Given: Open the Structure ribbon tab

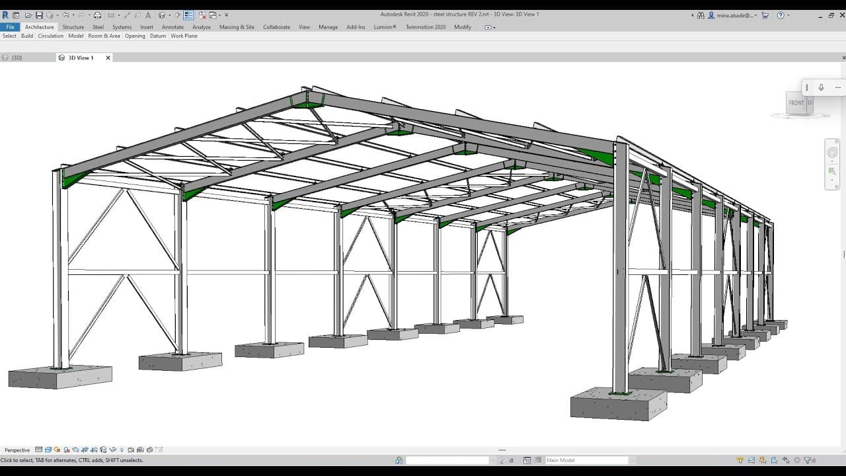Looking at the screenshot, I should click(x=73, y=27).
